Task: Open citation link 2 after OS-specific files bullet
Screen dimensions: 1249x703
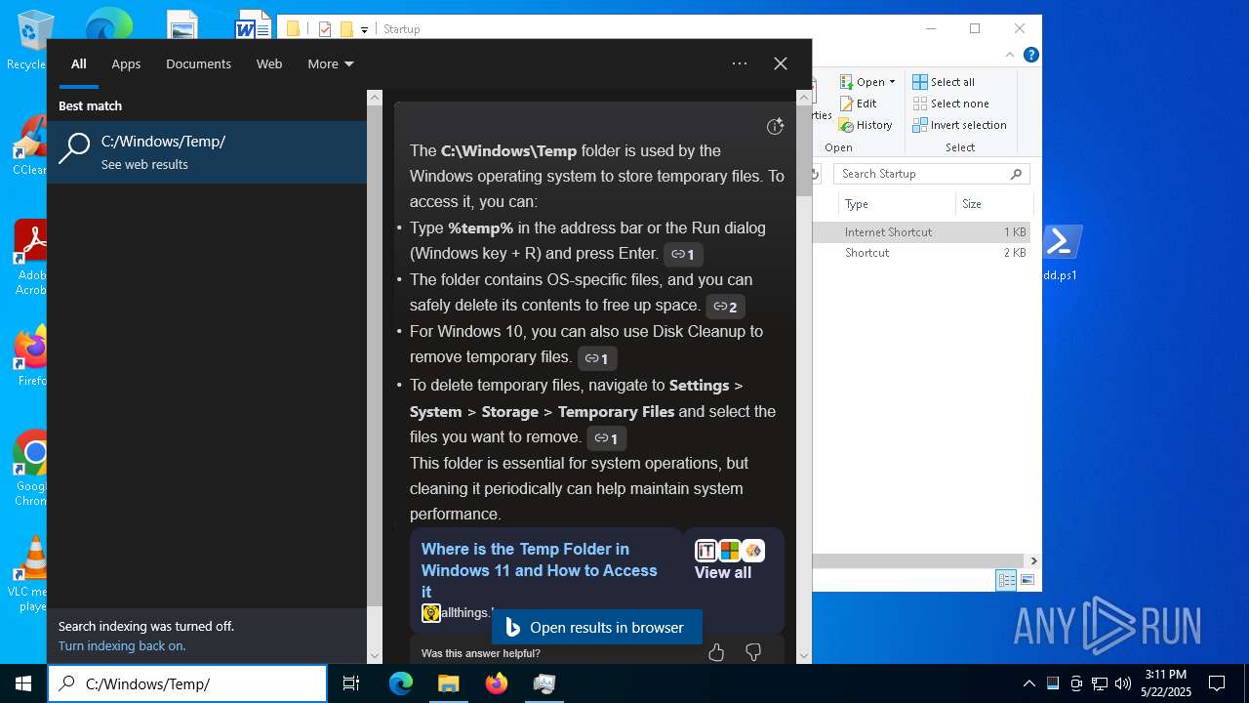Action: click(x=725, y=307)
